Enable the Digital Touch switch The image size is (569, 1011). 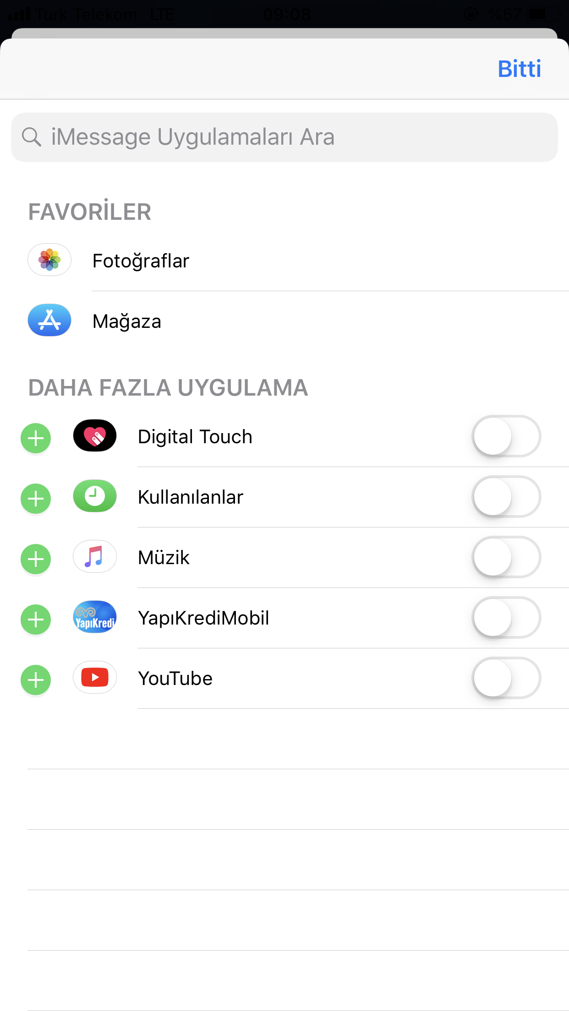506,436
